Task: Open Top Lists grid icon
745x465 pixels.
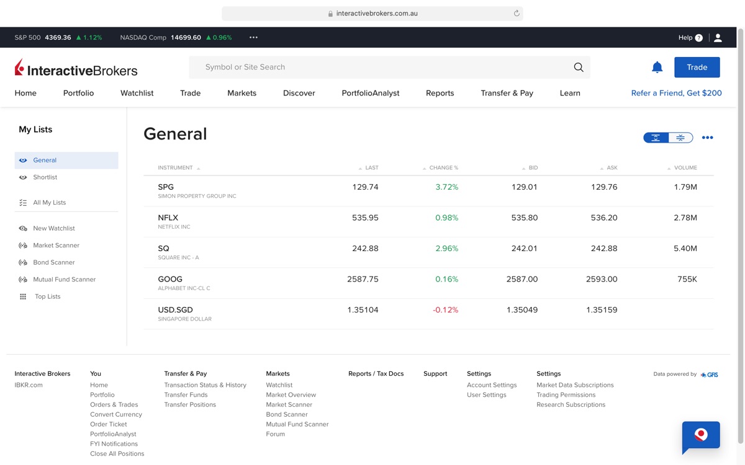Action: pyautogui.click(x=23, y=297)
